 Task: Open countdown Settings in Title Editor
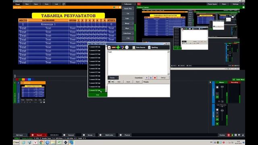163,78
